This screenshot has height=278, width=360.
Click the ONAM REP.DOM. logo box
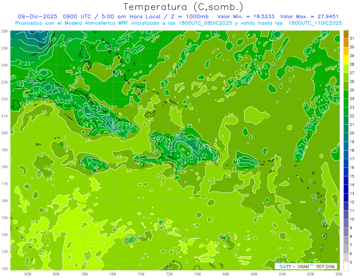pyautogui.click(x=306, y=266)
